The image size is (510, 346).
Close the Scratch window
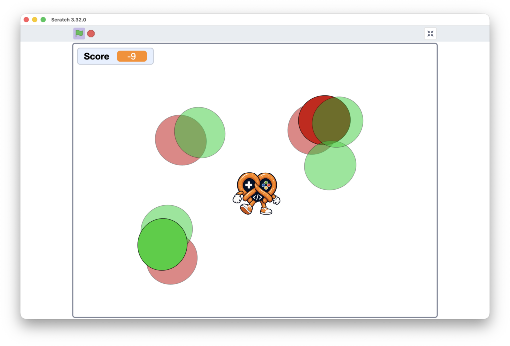point(27,20)
